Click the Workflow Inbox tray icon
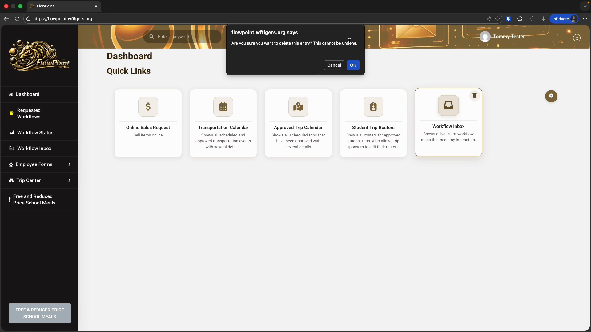The image size is (591, 332). pyautogui.click(x=448, y=105)
